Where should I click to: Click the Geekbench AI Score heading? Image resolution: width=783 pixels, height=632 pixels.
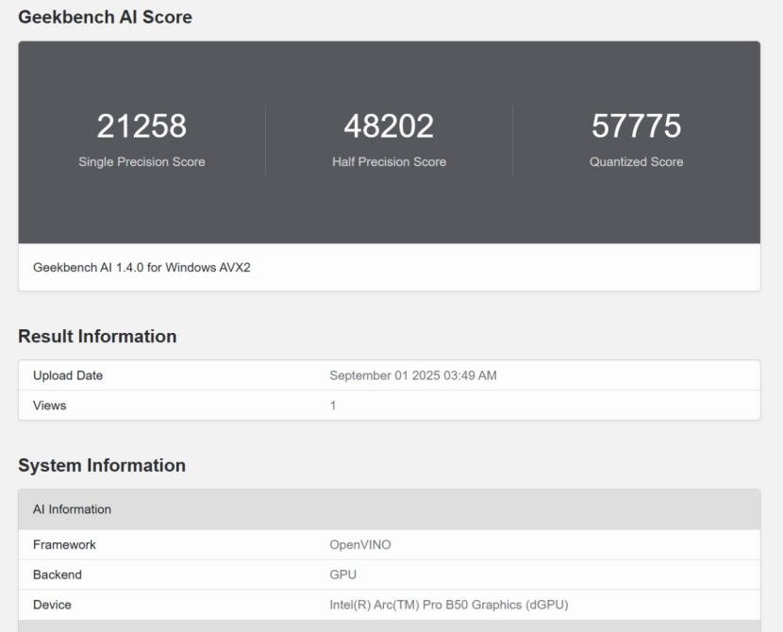pyautogui.click(x=106, y=16)
